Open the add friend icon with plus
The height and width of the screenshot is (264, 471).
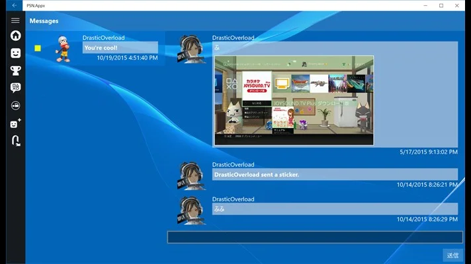16,123
